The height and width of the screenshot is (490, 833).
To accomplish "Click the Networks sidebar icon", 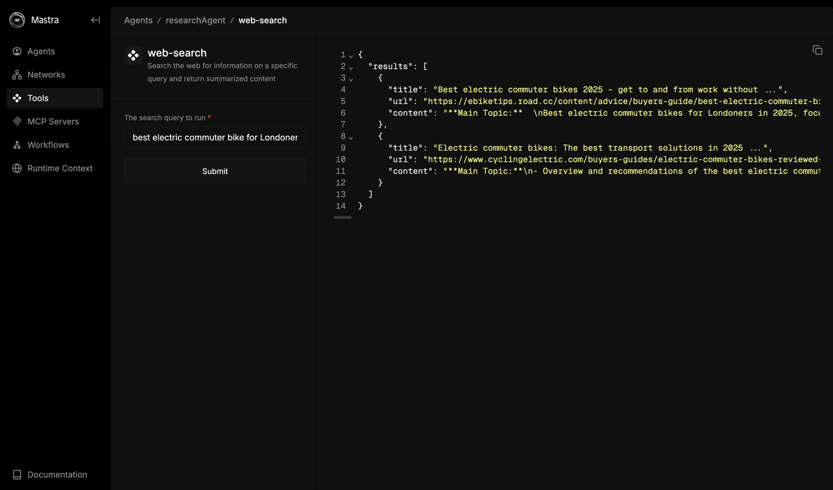I will click(17, 75).
